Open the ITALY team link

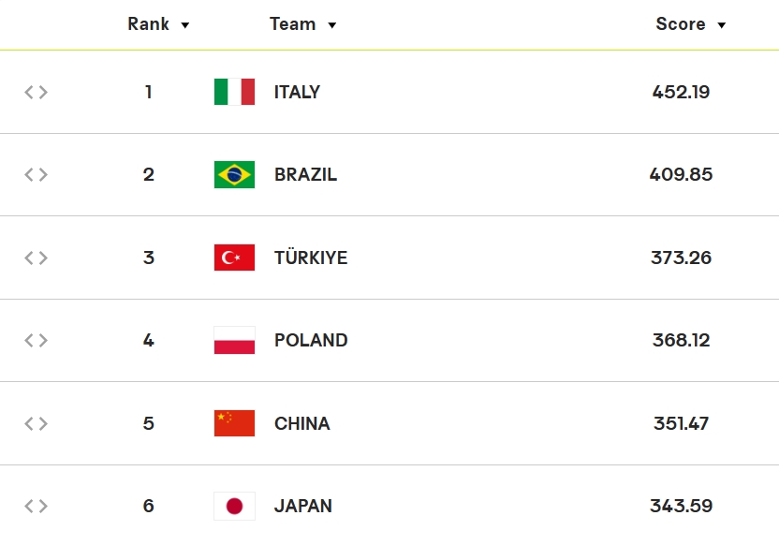[x=297, y=92]
